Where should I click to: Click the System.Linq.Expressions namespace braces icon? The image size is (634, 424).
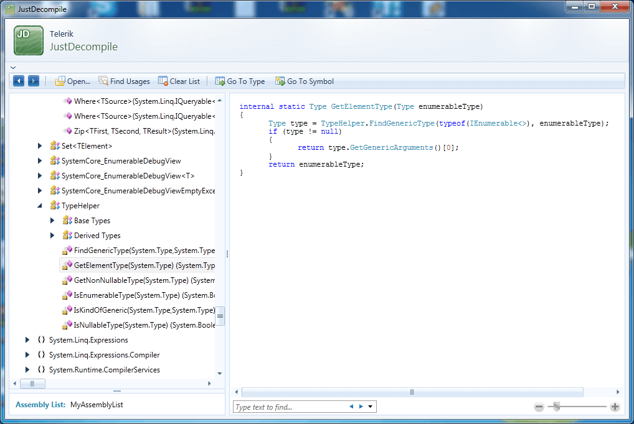tap(41, 340)
